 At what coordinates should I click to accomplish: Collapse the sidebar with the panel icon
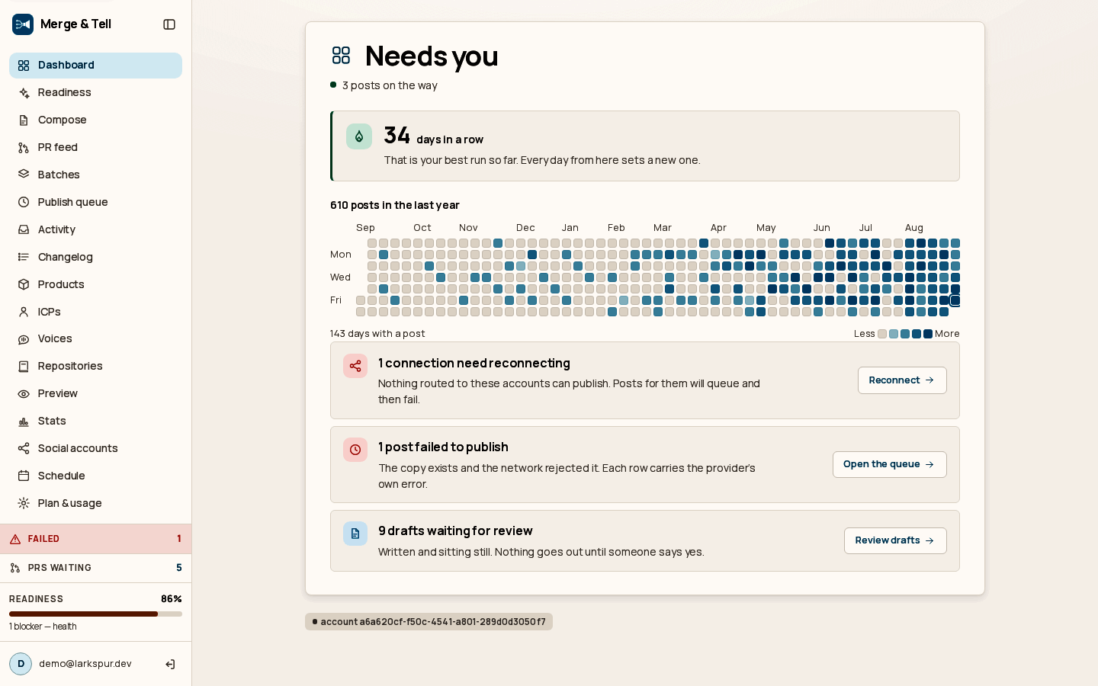[x=169, y=24]
